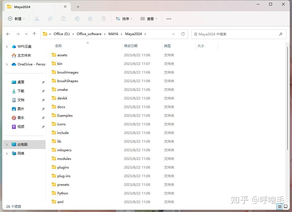Unpin 图片 via its pin icon

pos(43,109)
